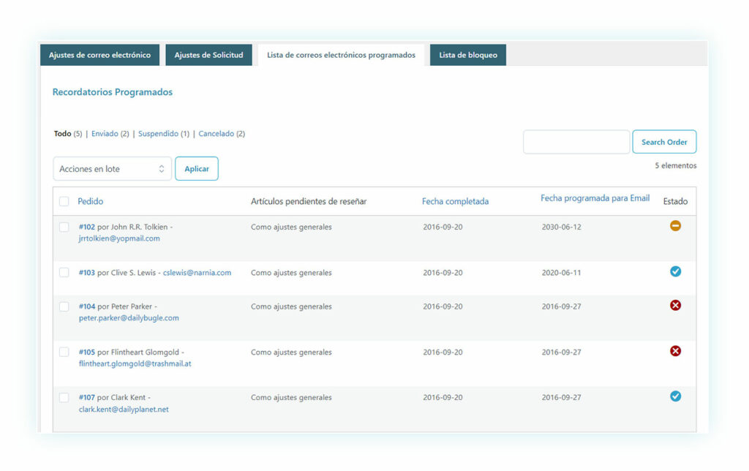Click the scheduled date 2020-06-11

point(561,273)
